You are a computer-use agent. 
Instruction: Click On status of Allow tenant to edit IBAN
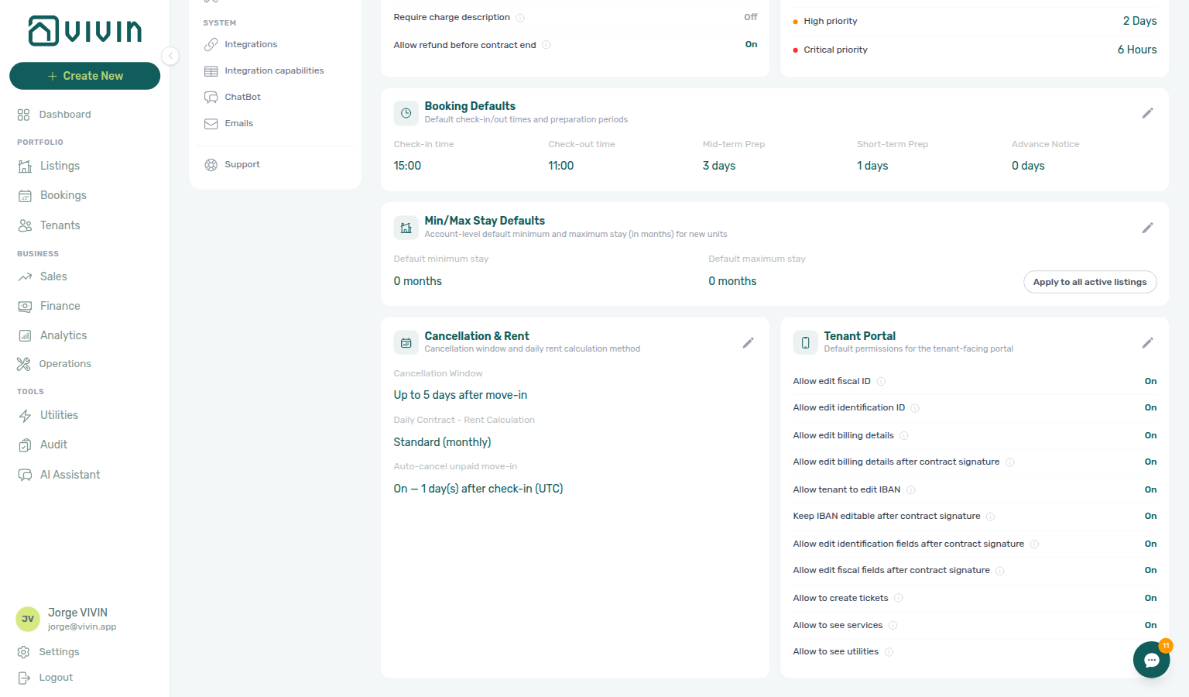1150,489
